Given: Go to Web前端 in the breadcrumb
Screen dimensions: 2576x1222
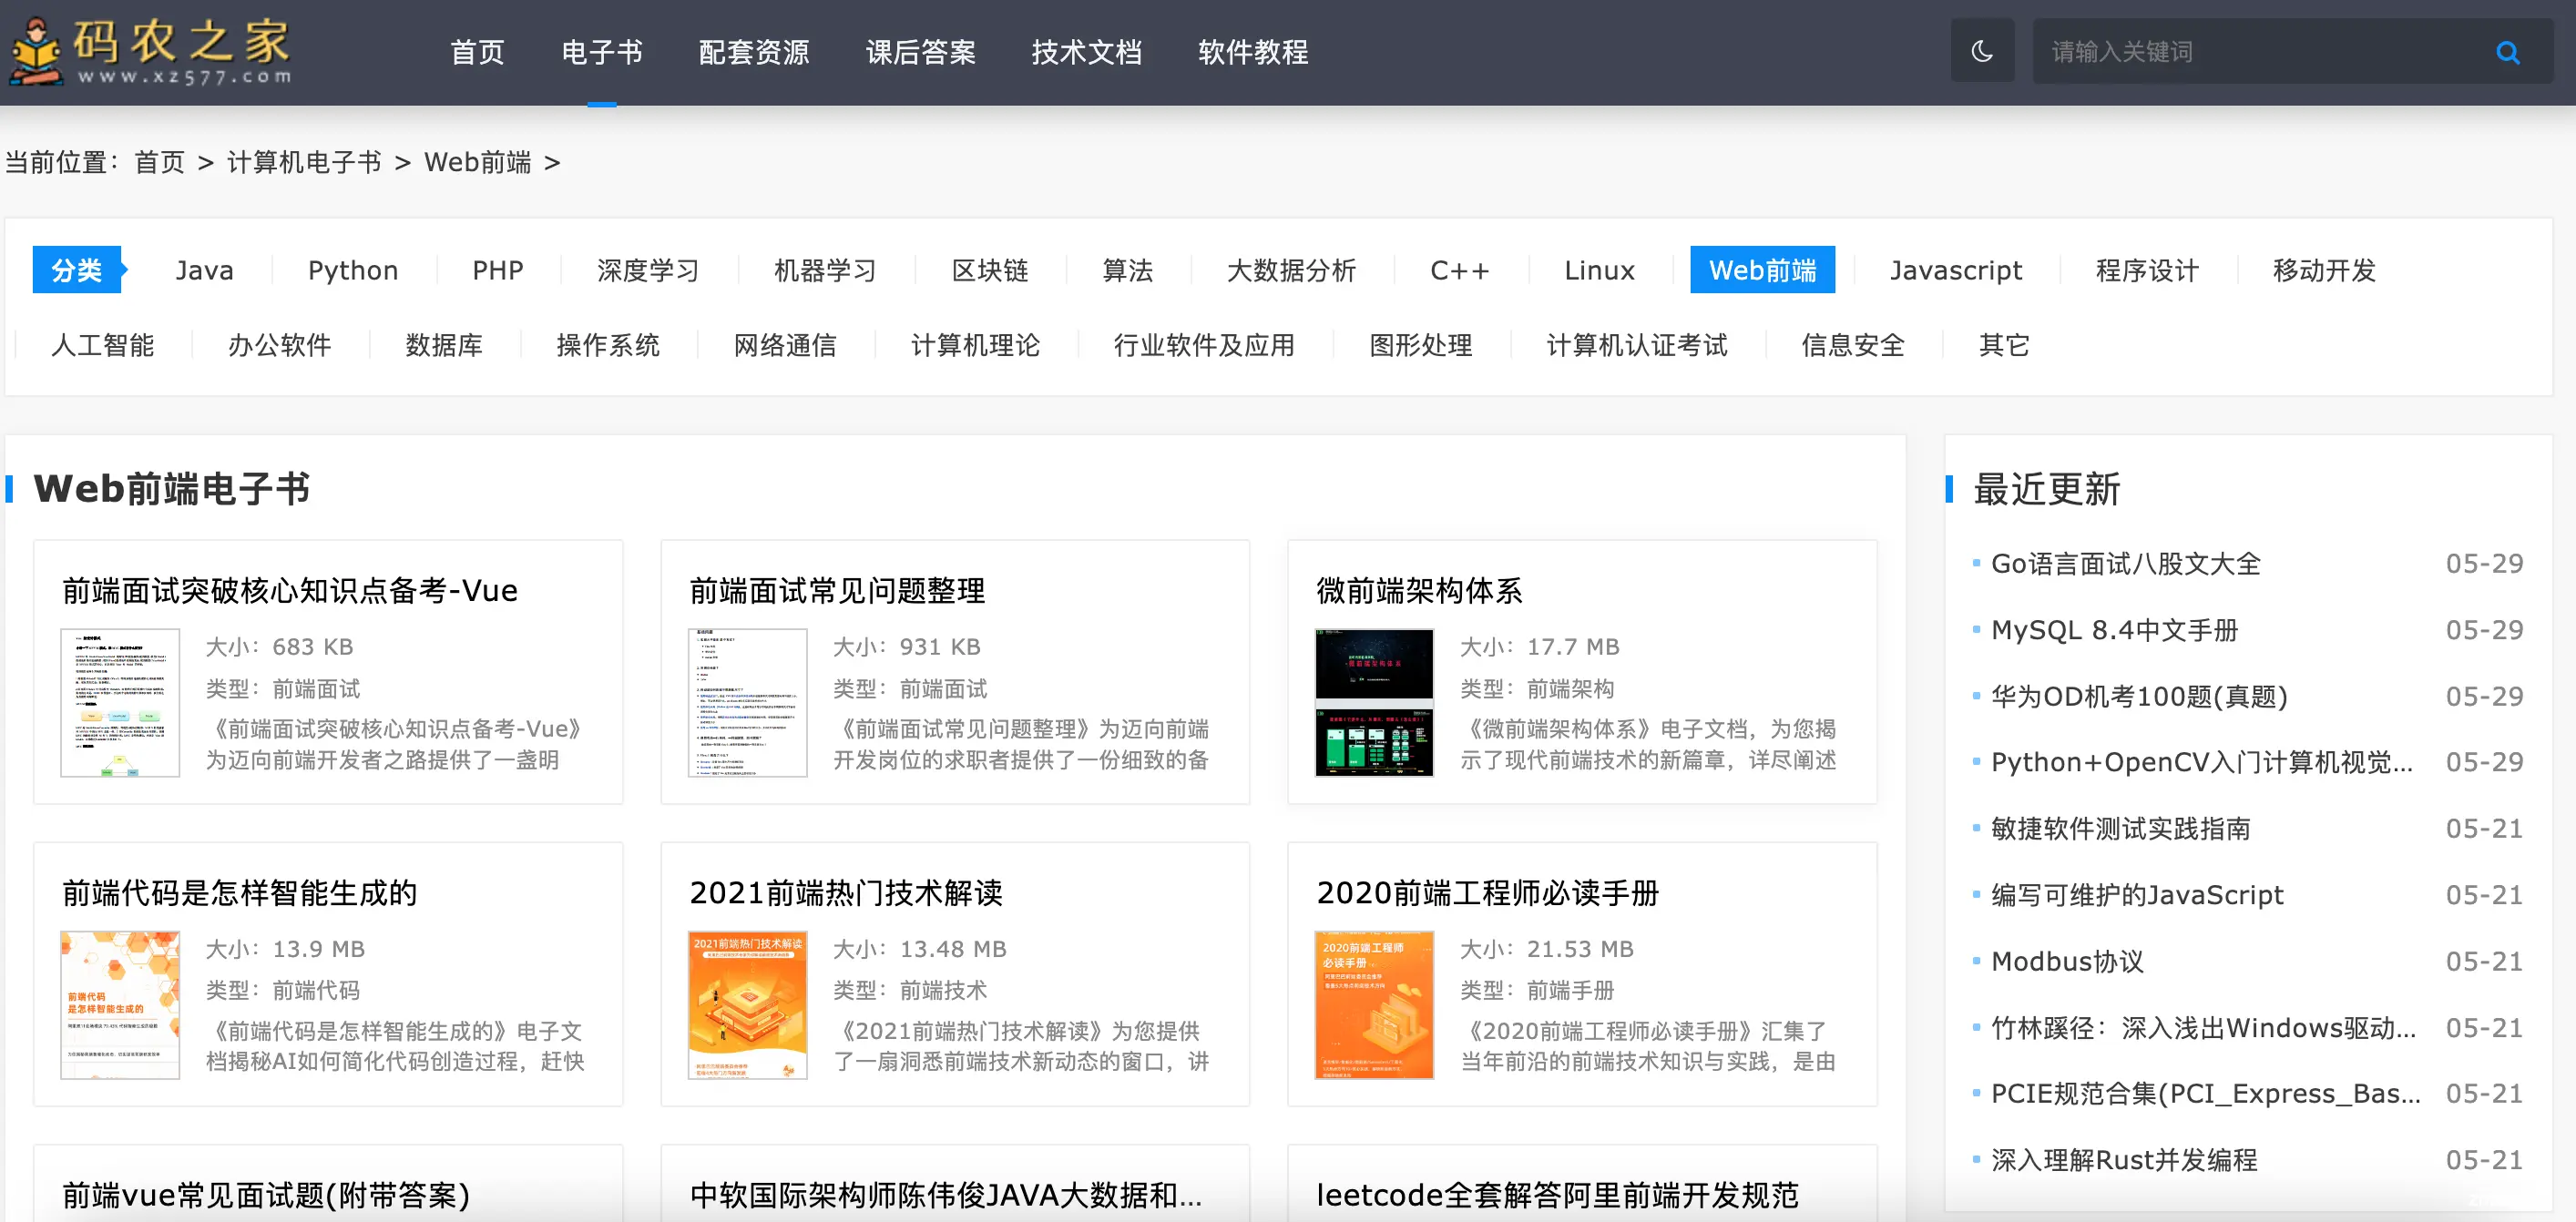Looking at the screenshot, I should tap(477, 161).
